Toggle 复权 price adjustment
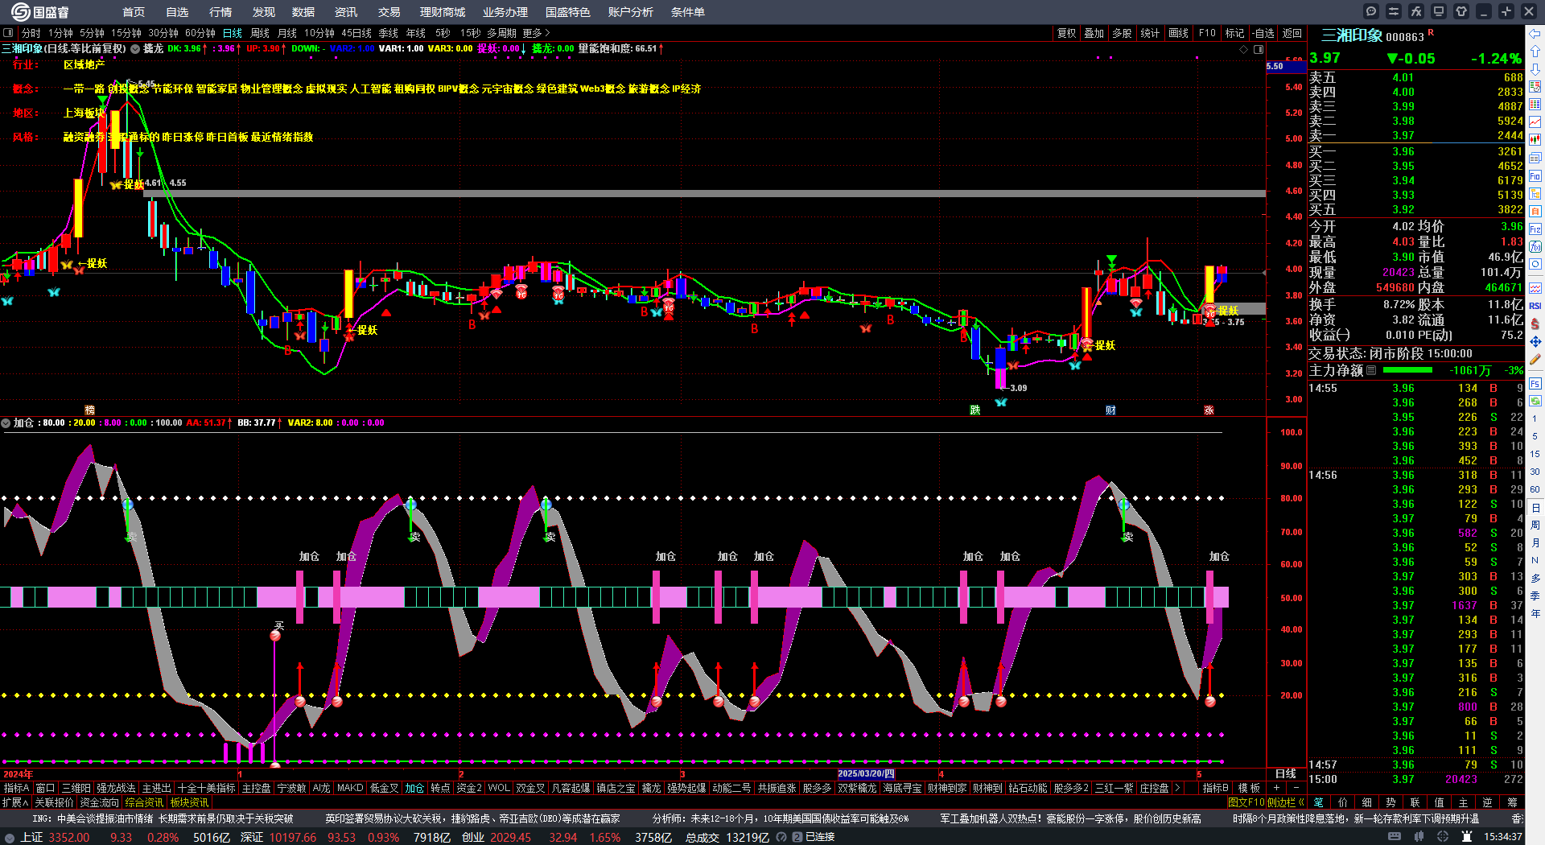The height and width of the screenshot is (845, 1545). click(x=1066, y=33)
